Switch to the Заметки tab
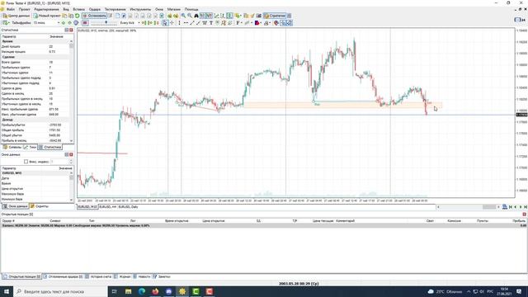This screenshot has height=297, width=528. [x=162, y=276]
